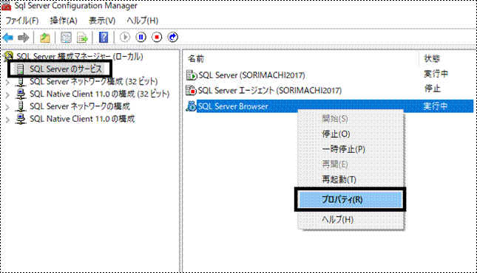Click the Back arrow toolbar icon
477x273 pixels.
click(8, 38)
